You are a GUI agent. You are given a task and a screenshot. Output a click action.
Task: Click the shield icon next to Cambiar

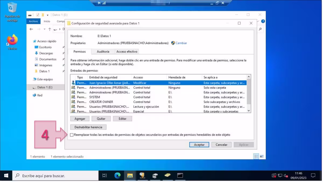tap(173, 43)
